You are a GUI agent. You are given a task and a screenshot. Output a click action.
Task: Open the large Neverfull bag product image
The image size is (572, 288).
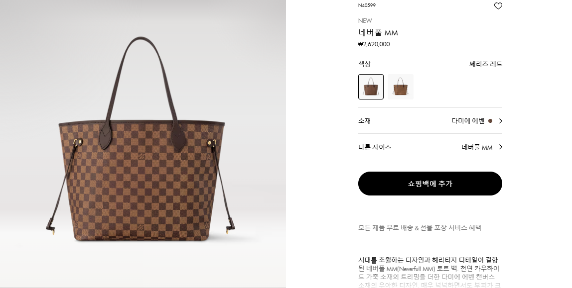coord(143,144)
